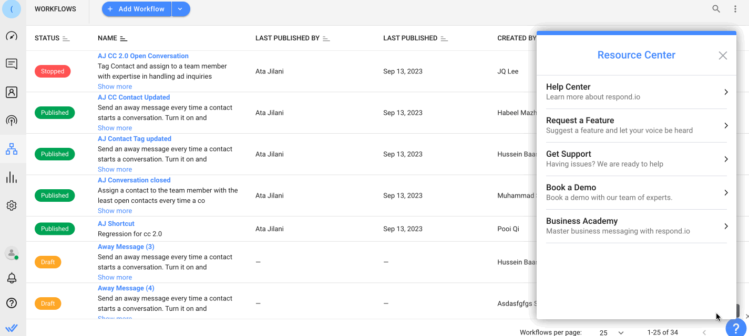The image size is (749, 336).
Task: Open the Broadcasts antenna icon in sidebar
Action: coord(12,121)
